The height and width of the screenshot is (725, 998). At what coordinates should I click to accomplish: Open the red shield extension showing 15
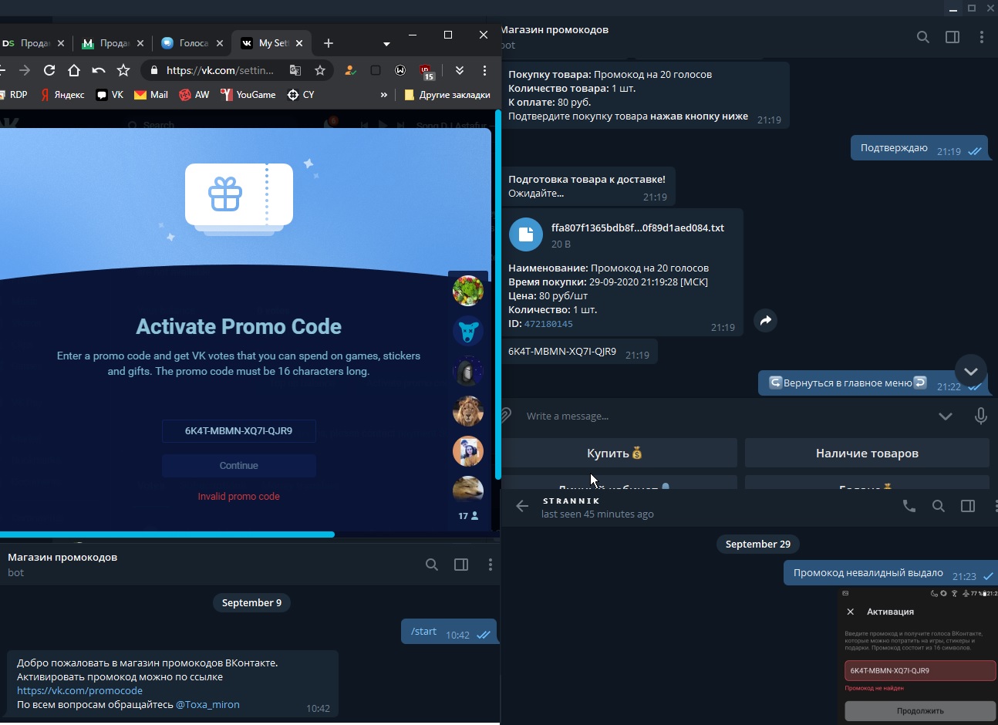pos(427,72)
